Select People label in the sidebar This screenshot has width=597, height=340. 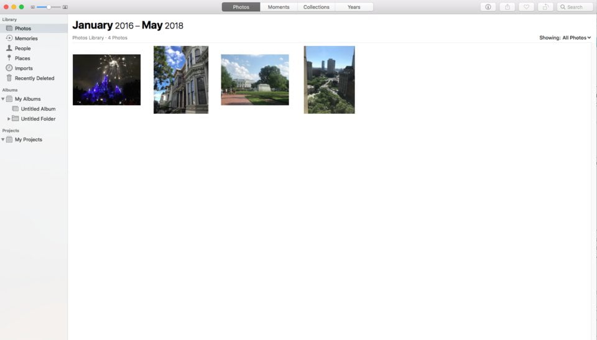coord(23,48)
